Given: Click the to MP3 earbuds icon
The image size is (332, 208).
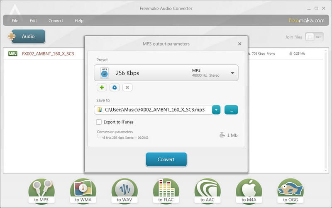Looking at the screenshot, I should [x=41, y=191].
